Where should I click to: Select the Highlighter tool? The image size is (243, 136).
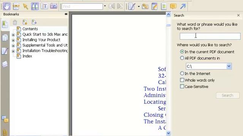pos(155,6)
